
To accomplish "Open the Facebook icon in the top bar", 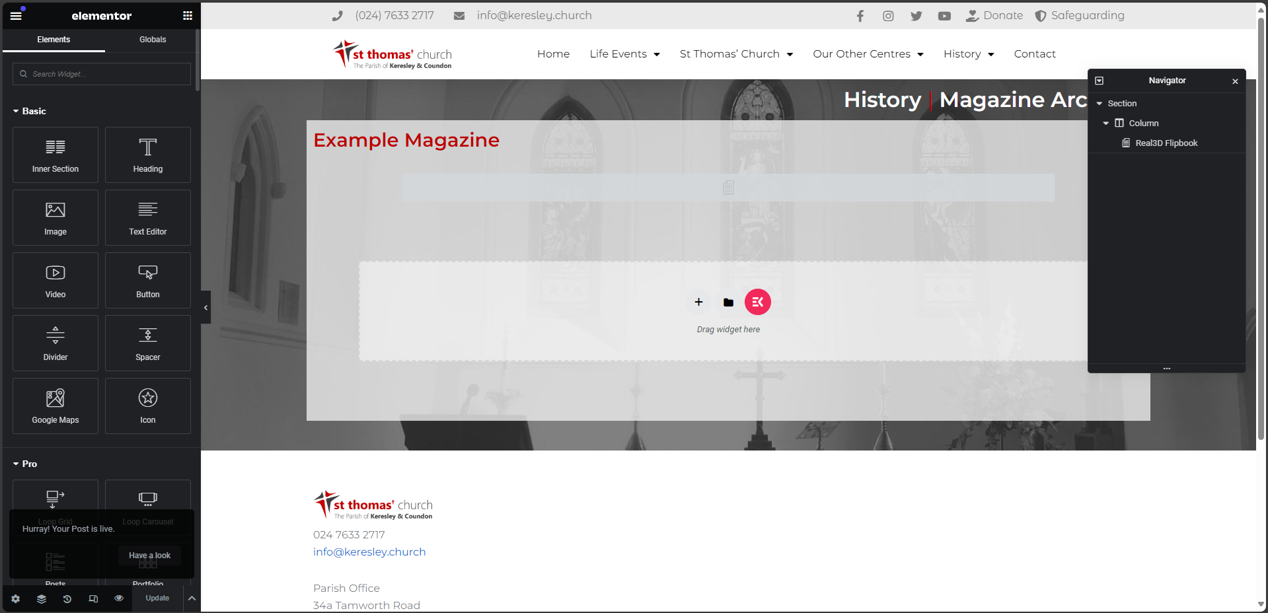I will point(860,16).
